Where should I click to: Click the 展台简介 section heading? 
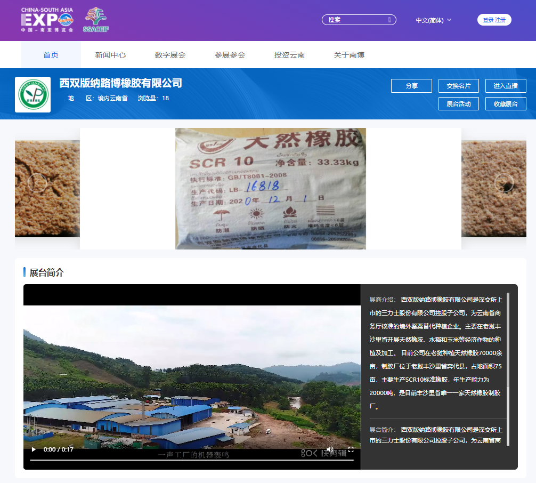(x=46, y=272)
